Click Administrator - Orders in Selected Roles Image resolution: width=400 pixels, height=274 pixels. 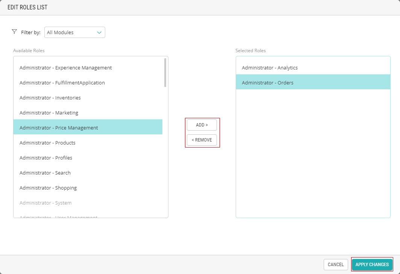[267, 83]
